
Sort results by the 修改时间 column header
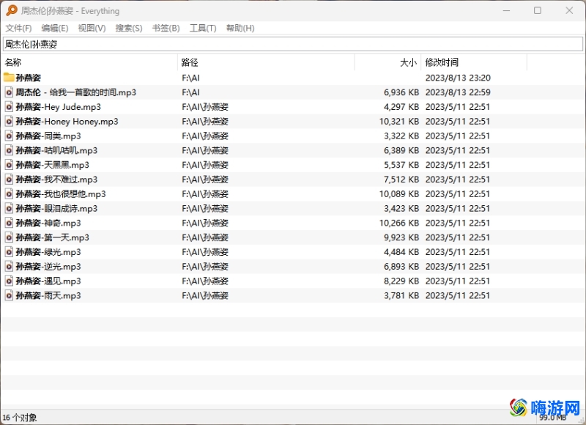[474, 62]
